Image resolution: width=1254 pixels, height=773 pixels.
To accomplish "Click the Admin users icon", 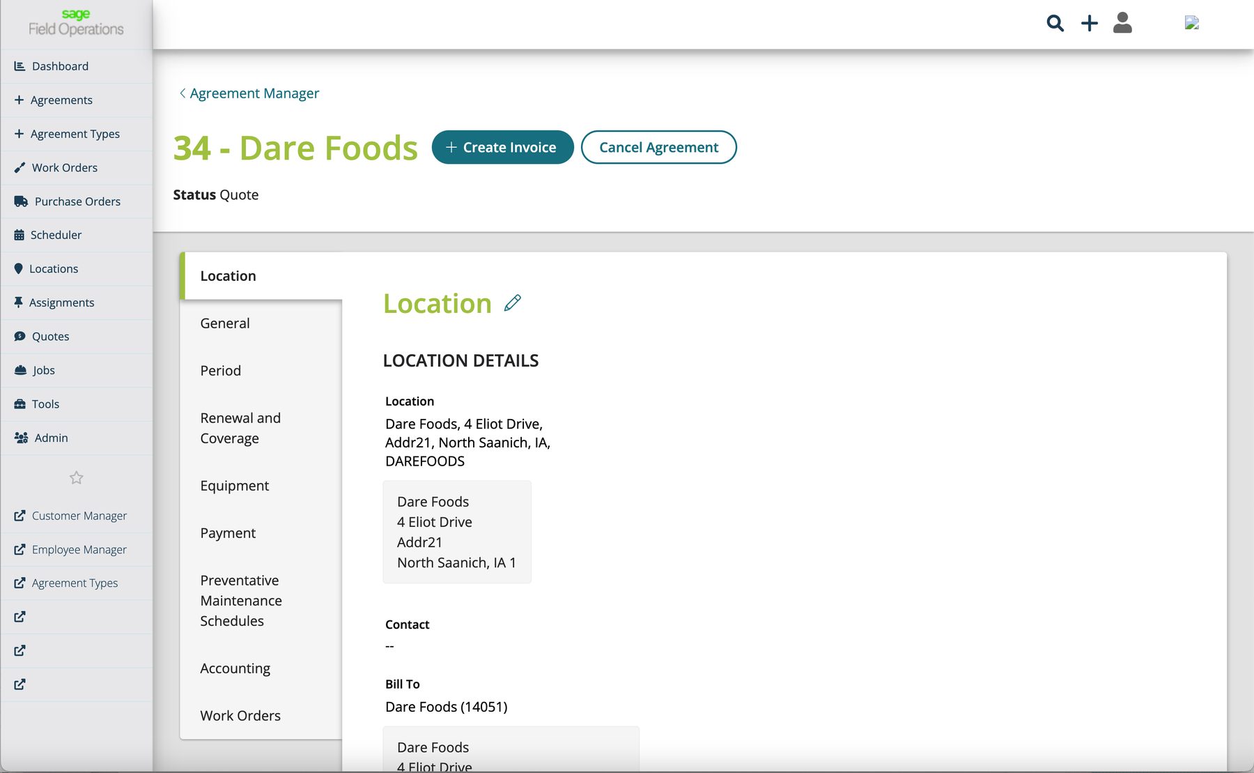I will (x=21, y=438).
